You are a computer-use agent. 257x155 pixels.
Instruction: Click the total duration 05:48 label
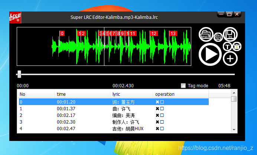click(x=224, y=85)
